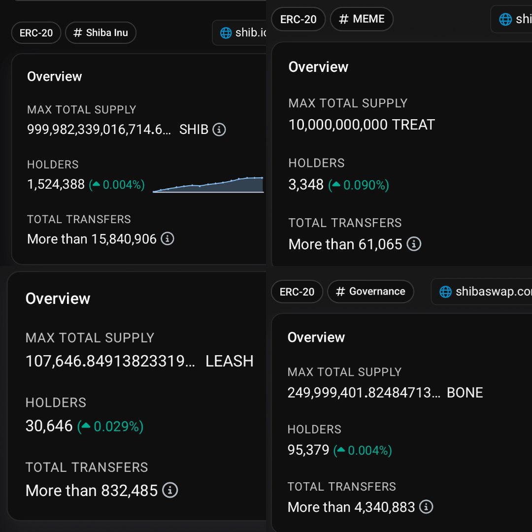Click the BONE symbol label
Viewport: 532px width, 532px height.
click(465, 393)
